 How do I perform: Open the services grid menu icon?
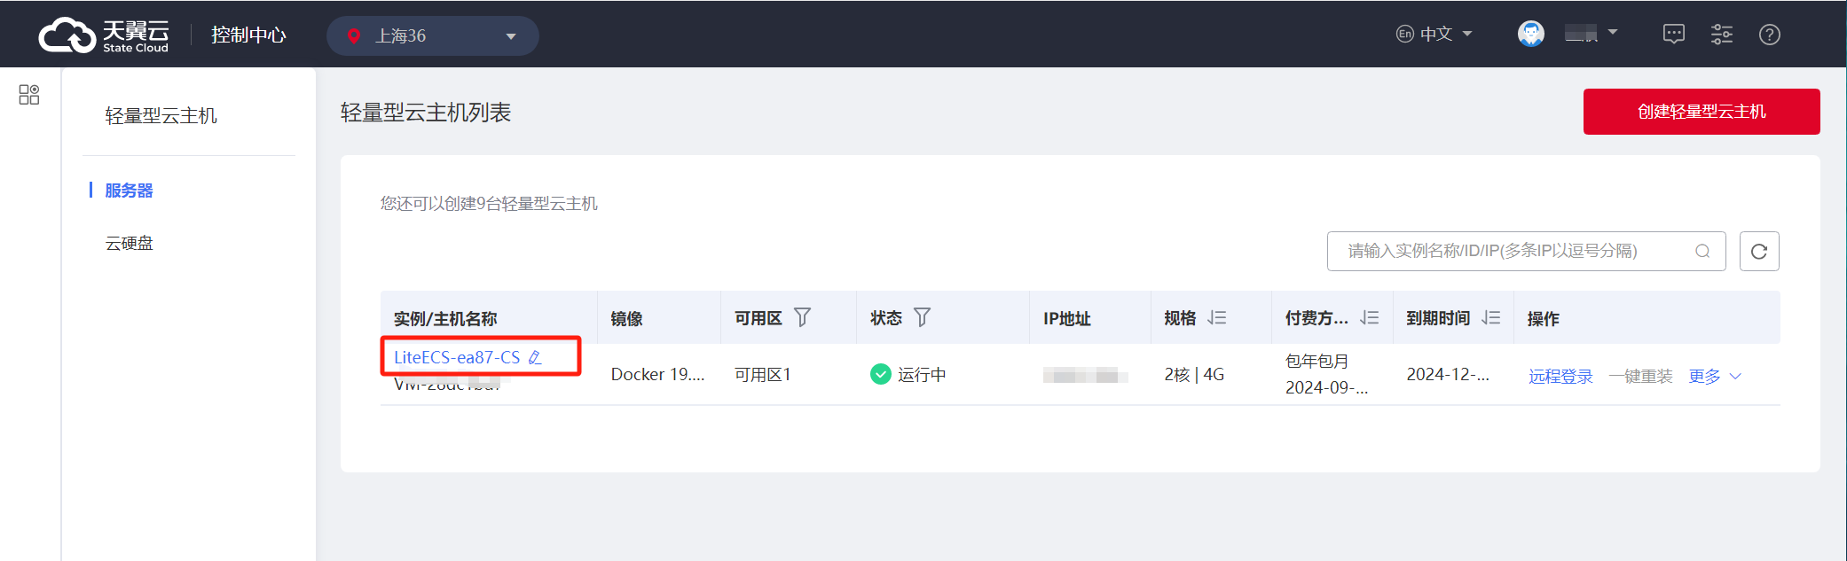click(29, 94)
